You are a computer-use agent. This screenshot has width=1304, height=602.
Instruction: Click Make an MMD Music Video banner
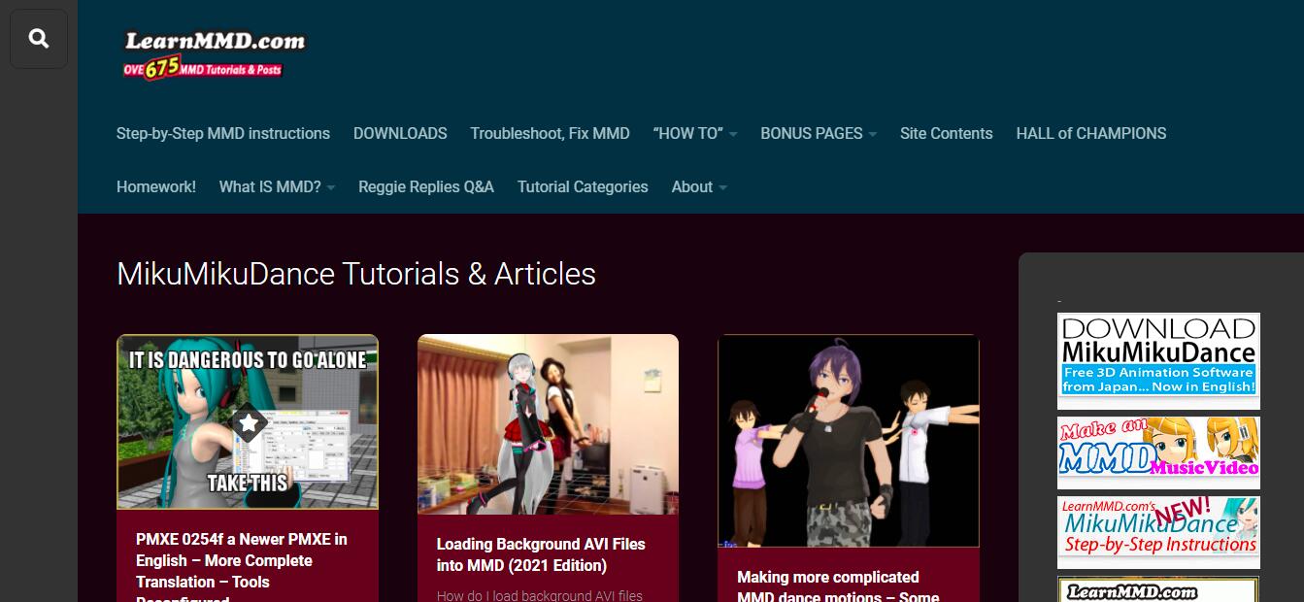(1158, 452)
